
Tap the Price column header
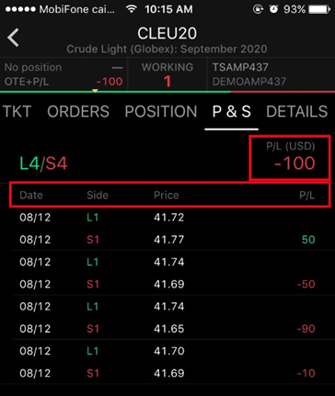click(167, 195)
